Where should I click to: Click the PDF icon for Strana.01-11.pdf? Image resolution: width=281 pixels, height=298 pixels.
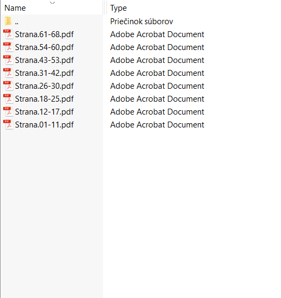pos(8,125)
